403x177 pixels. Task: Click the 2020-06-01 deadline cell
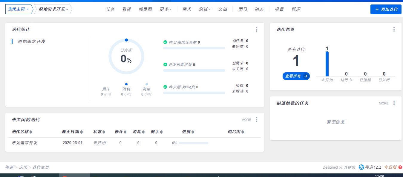pyautogui.click(x=73, y=143)
